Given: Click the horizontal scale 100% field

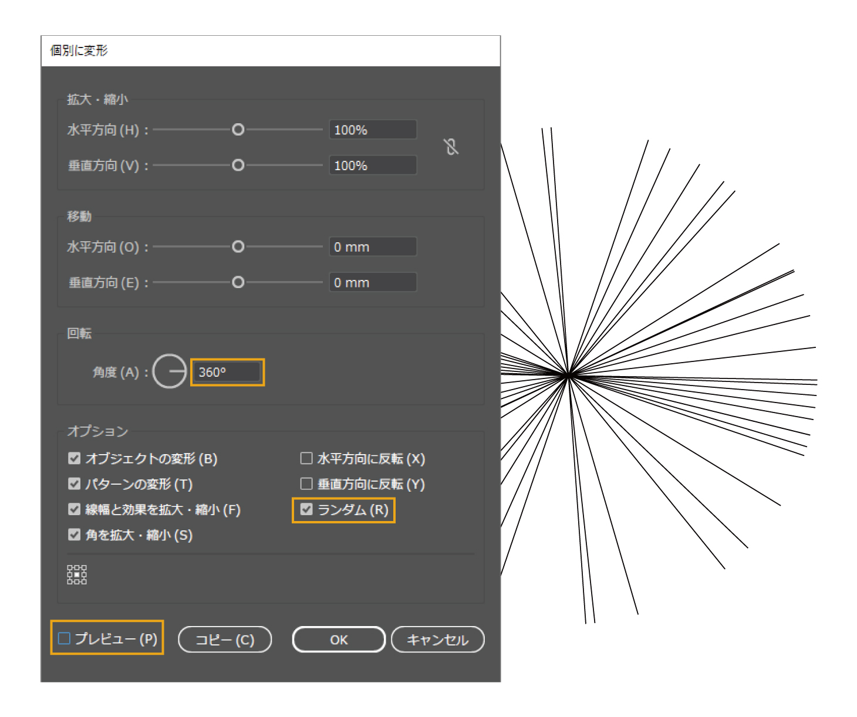Looking at the screenshot, I should point(373,130).
